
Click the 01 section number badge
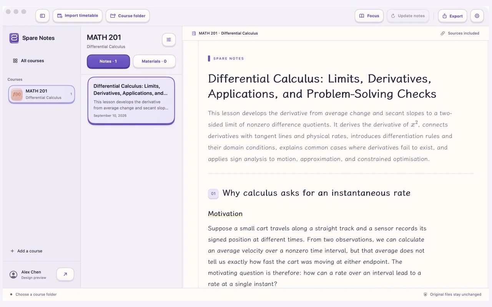pyautogui.click(x=213, y=193)
